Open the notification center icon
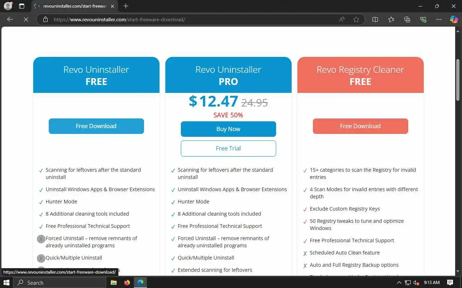Image resolution: width=462 pixels, height=288 pixels. pyautogui.click(x=450, y=283)
